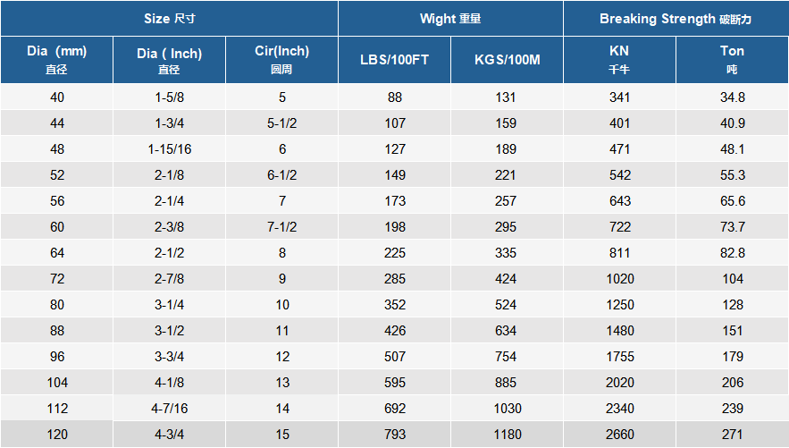Select the 82.8 ton value cell
Viewport: 789px width, 448px height.
pos(732,253)
